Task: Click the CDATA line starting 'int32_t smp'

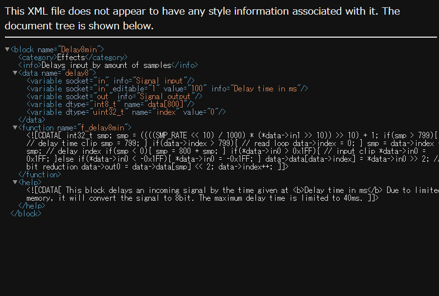Action: (232, 136)
